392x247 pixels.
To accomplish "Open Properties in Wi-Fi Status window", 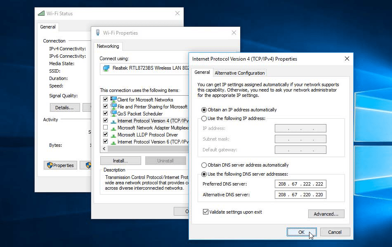I will [60, 165].
